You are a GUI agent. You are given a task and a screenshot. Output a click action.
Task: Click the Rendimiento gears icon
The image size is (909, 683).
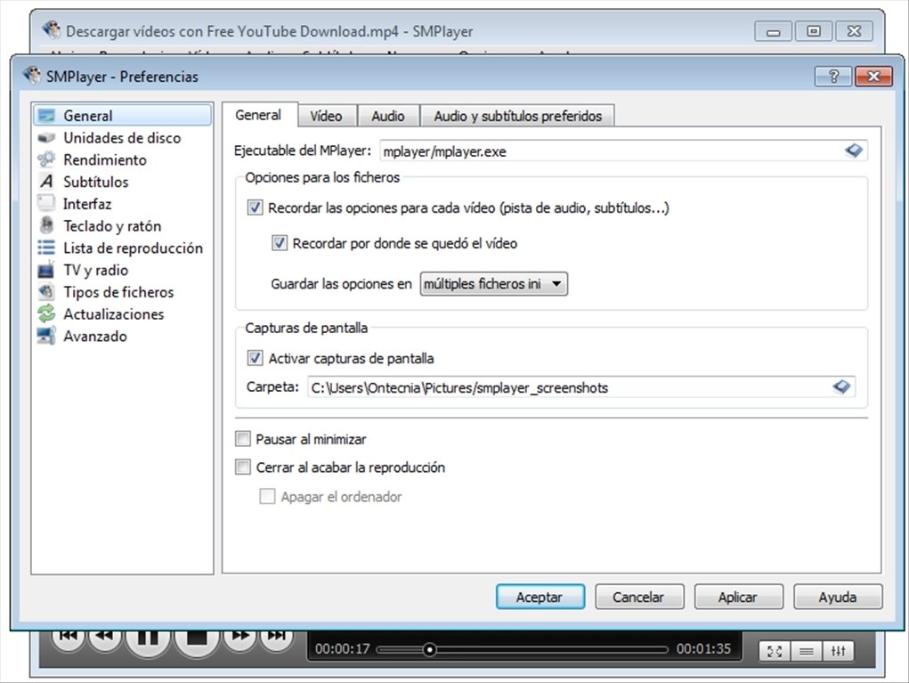pyautogui.click(x=45, y=159)
